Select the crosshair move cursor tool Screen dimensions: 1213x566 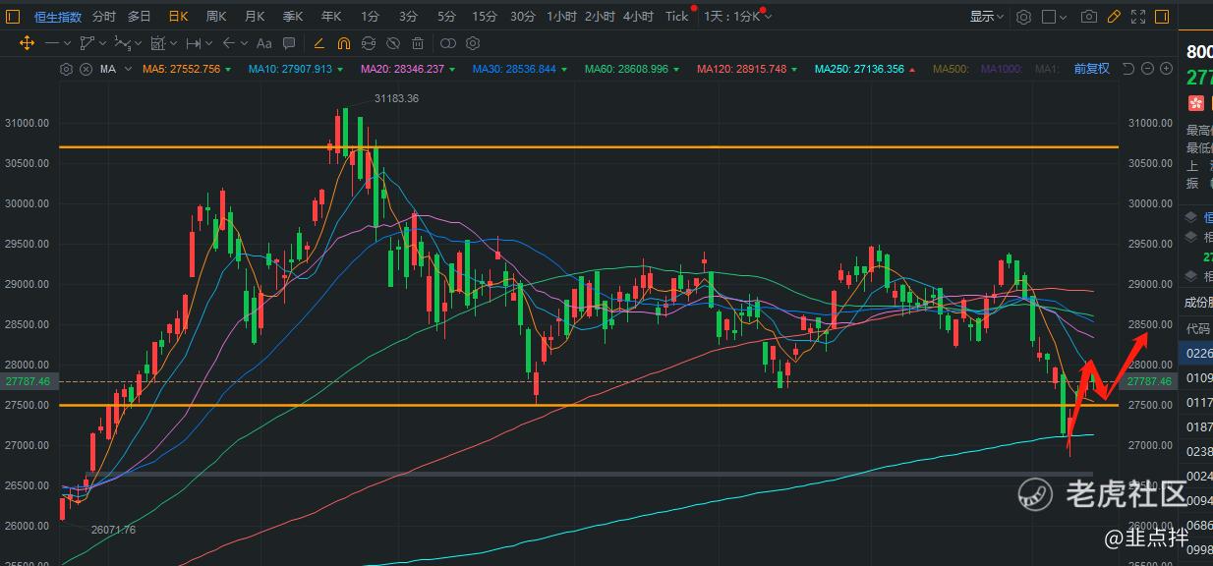pos(27,43)
